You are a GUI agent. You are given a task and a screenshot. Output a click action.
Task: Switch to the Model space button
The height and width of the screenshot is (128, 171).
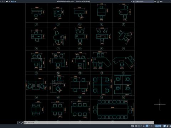click(133, 126)
